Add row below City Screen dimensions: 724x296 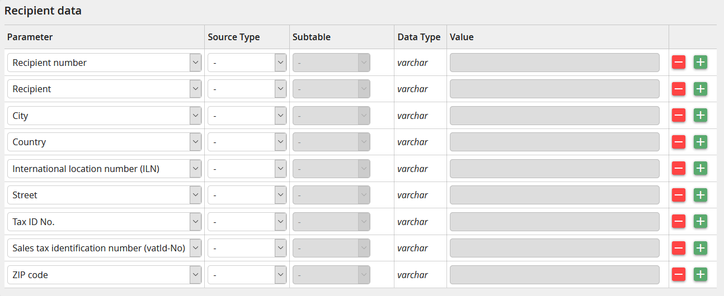[x=701, y=115]
